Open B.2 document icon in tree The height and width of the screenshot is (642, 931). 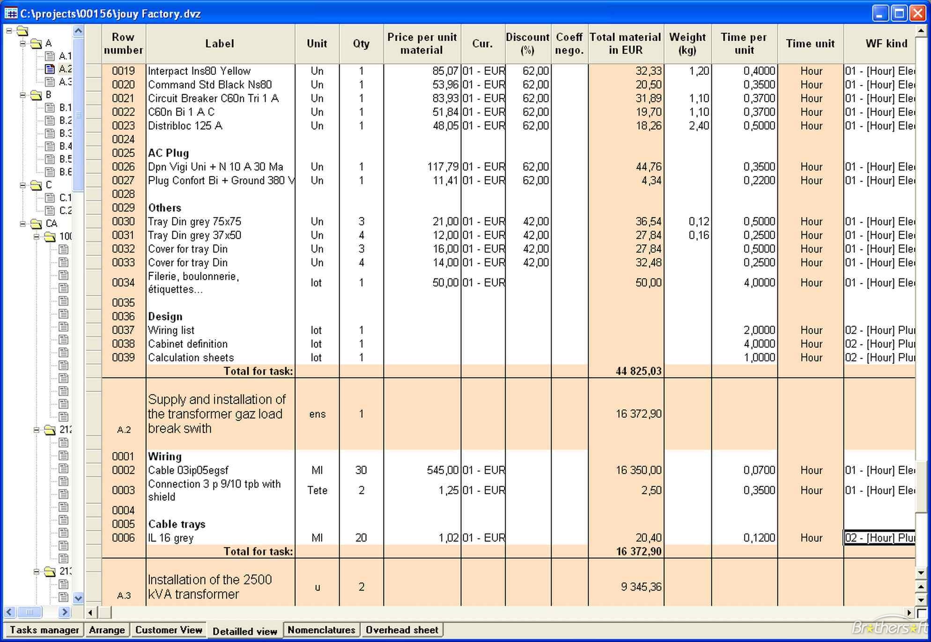click(50, 120)
